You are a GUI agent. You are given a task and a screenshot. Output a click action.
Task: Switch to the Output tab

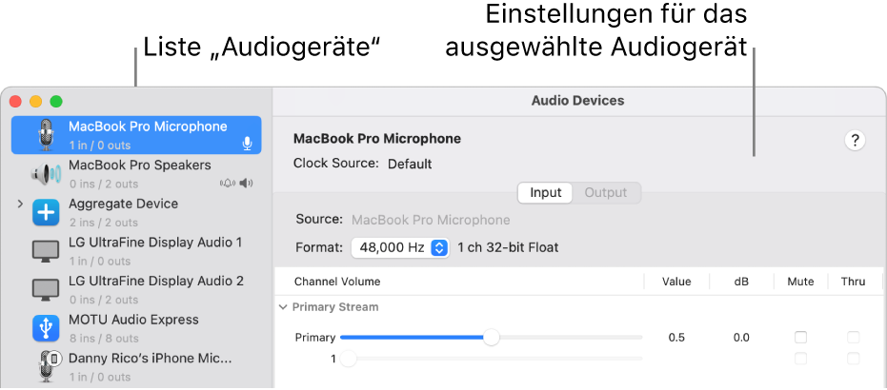pos(606,192)
